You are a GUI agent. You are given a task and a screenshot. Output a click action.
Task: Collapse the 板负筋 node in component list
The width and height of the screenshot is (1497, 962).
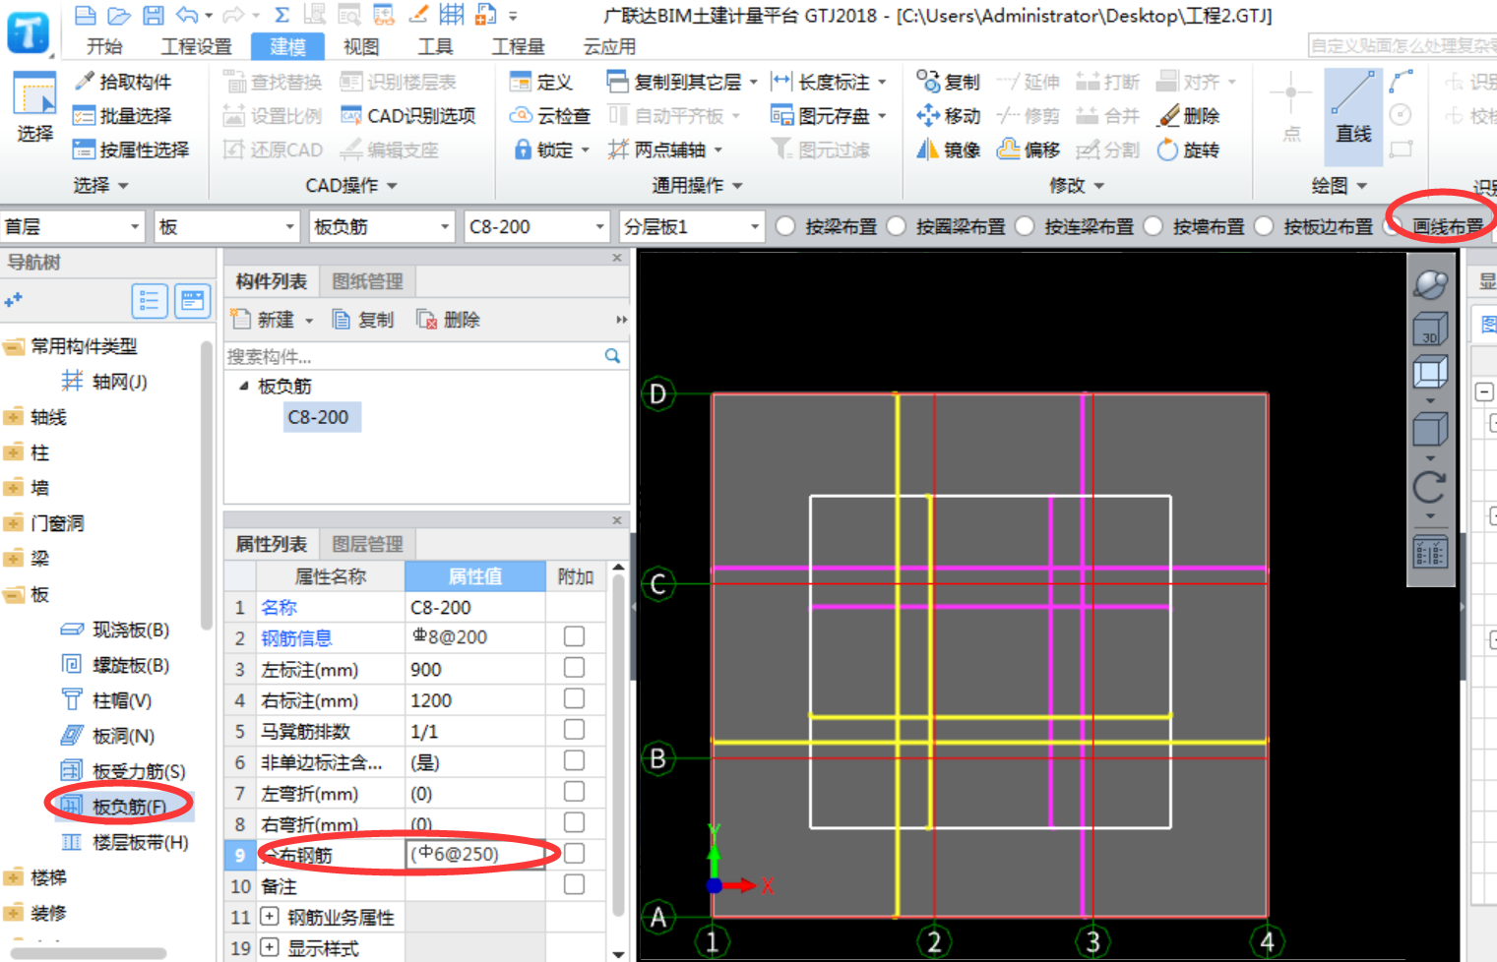243,387
